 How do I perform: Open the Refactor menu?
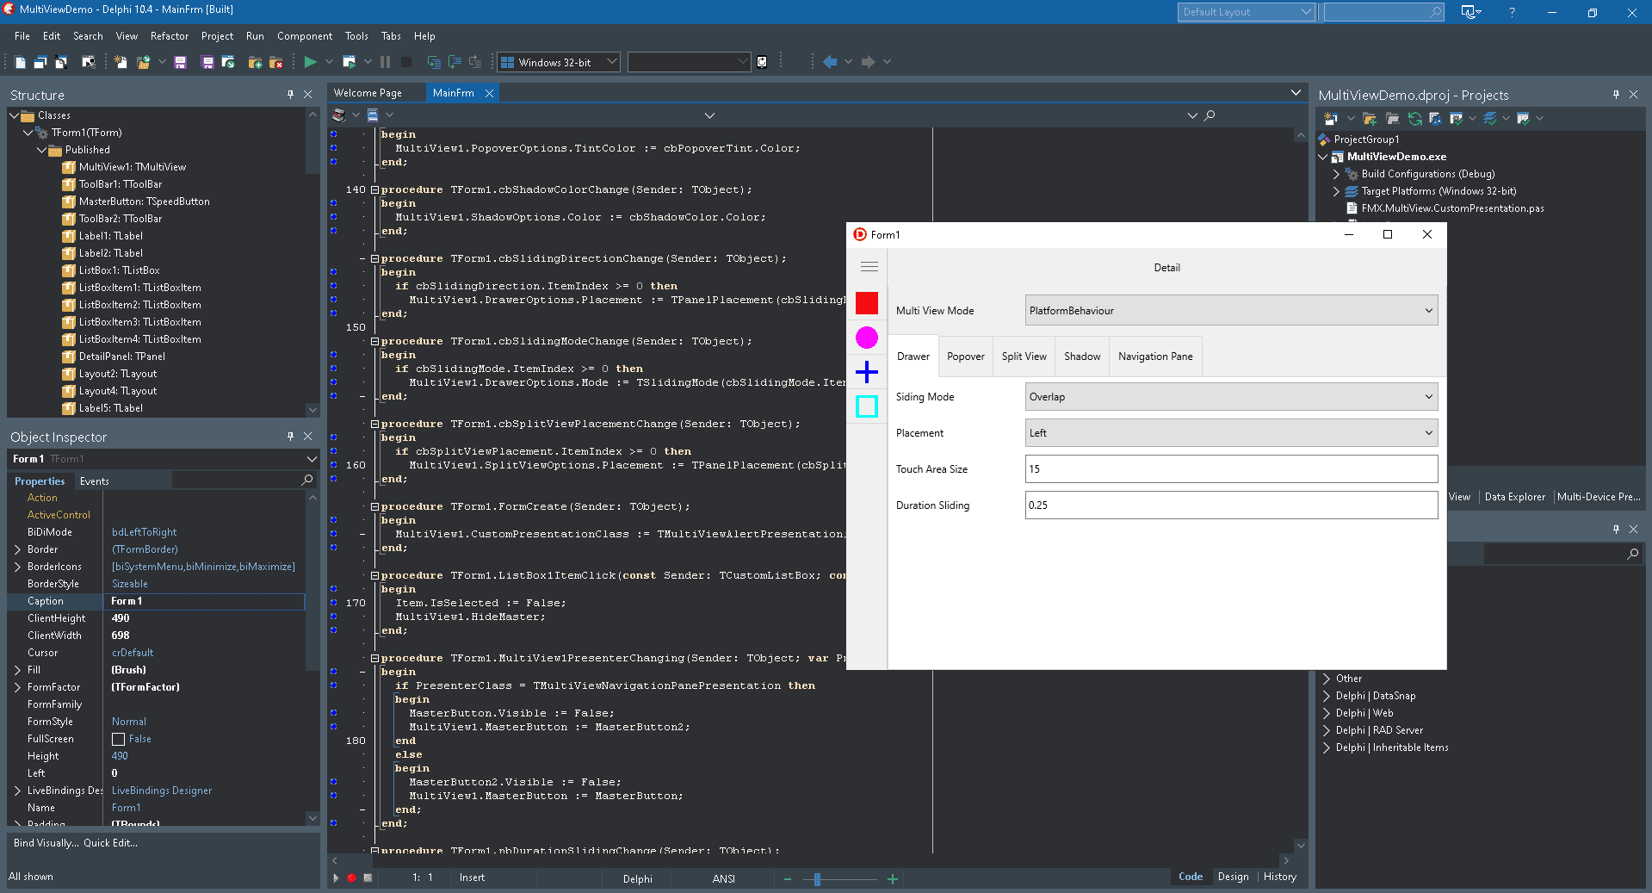pos(170,36)
